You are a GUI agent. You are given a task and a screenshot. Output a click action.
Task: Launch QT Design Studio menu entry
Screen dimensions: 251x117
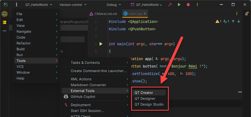coord(149,104)
